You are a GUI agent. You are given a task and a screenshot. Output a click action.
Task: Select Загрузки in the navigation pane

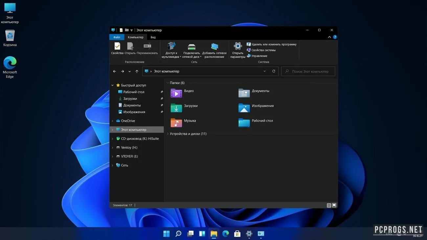130,98
